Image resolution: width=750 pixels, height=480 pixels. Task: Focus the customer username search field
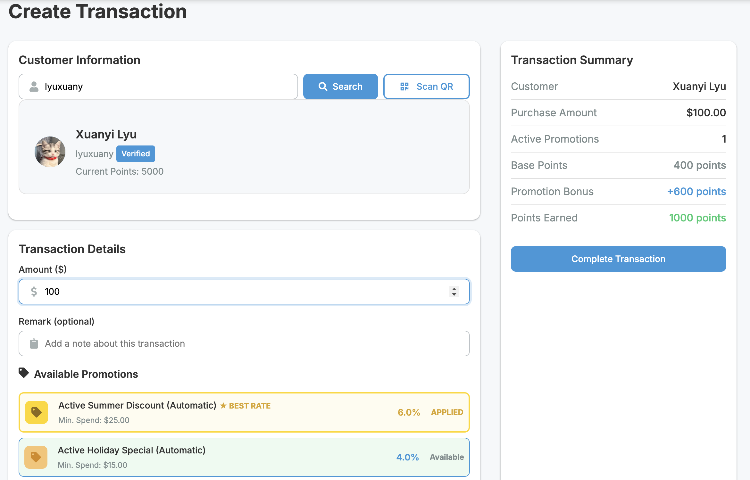(x=167, y=87)
